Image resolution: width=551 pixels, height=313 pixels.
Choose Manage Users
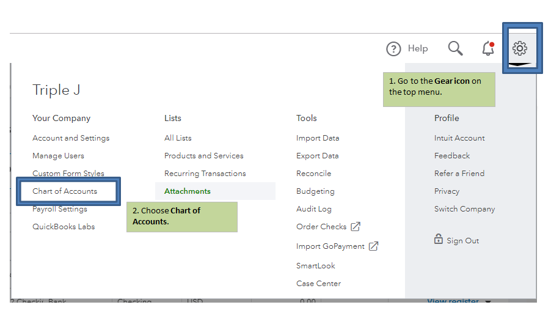tap(58, 156)
